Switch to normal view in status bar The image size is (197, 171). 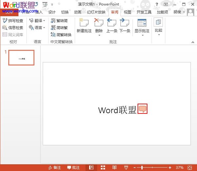coord(91,167)
